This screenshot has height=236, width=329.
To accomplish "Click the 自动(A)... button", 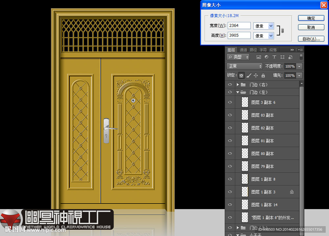I will point(311,39).
